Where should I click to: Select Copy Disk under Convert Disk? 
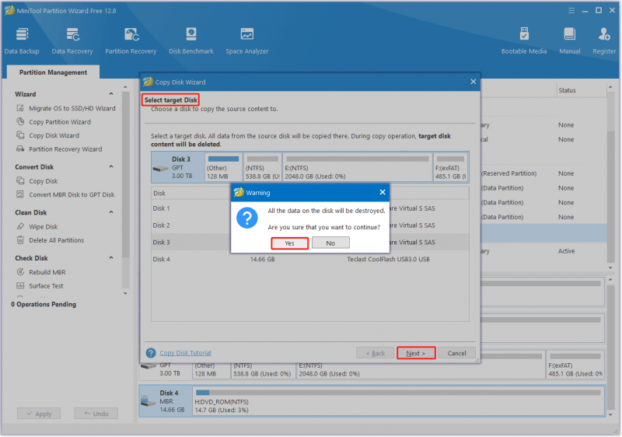coord(43,181)
